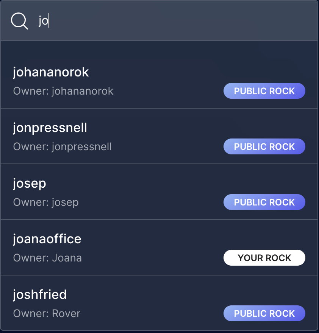
Task: Click the 'Owner: Joana' label
Action: pyautogui.click(x=47, y=258)
